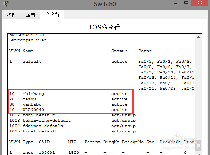The width and height of the screenshot is (210, 155).
Task: Click 'fddinet-default' VLAN 1004 row
Action: (x=72, y=126)
